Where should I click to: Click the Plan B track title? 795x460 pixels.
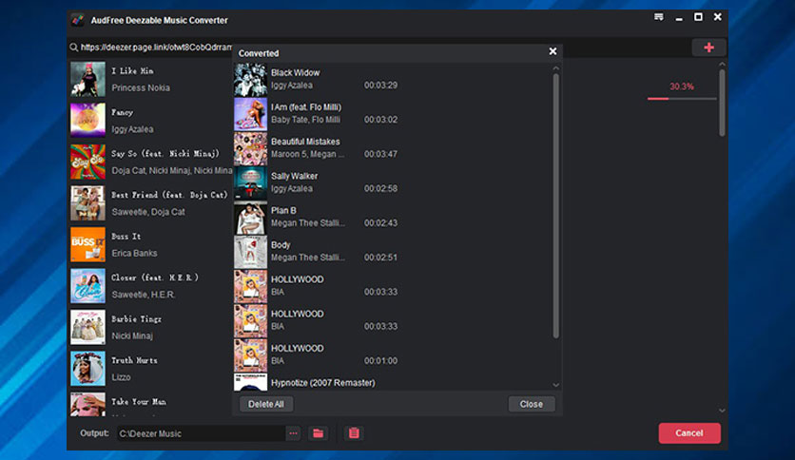point(283,210)
